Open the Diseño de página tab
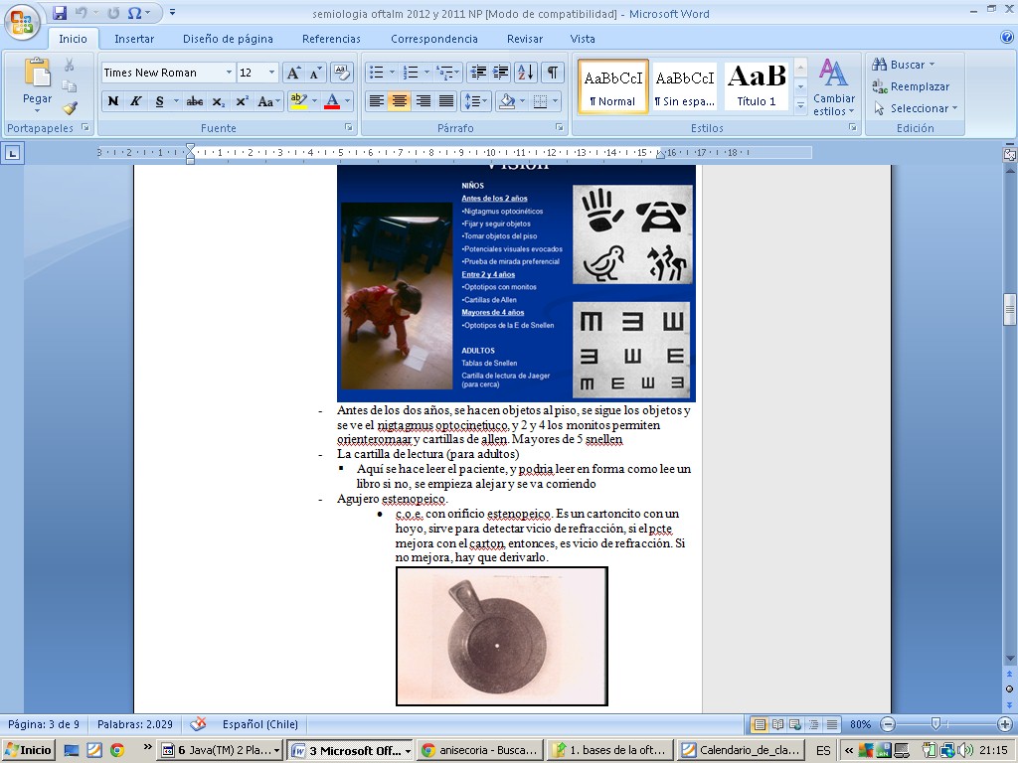1018x763 pixels. click(x=228, y=39)
